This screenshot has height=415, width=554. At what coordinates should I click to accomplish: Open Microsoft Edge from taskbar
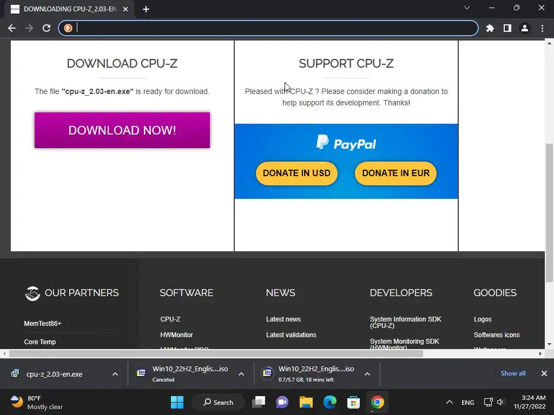(x=329, y=402)
